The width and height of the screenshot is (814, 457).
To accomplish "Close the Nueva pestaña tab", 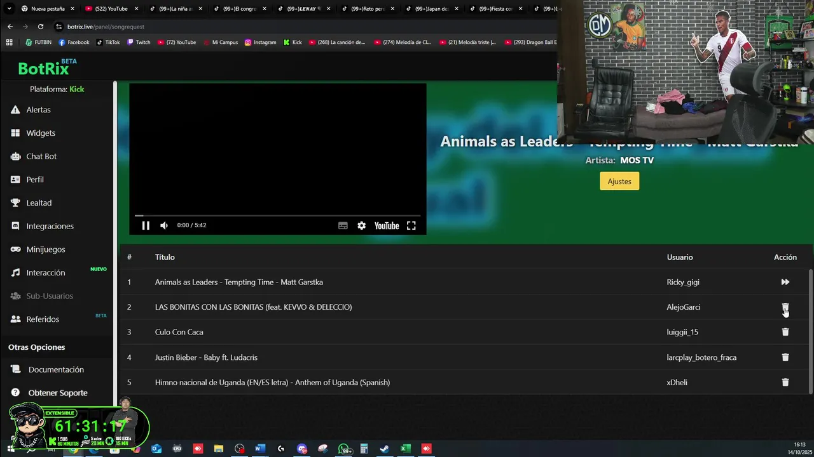I will coord(72,9).
